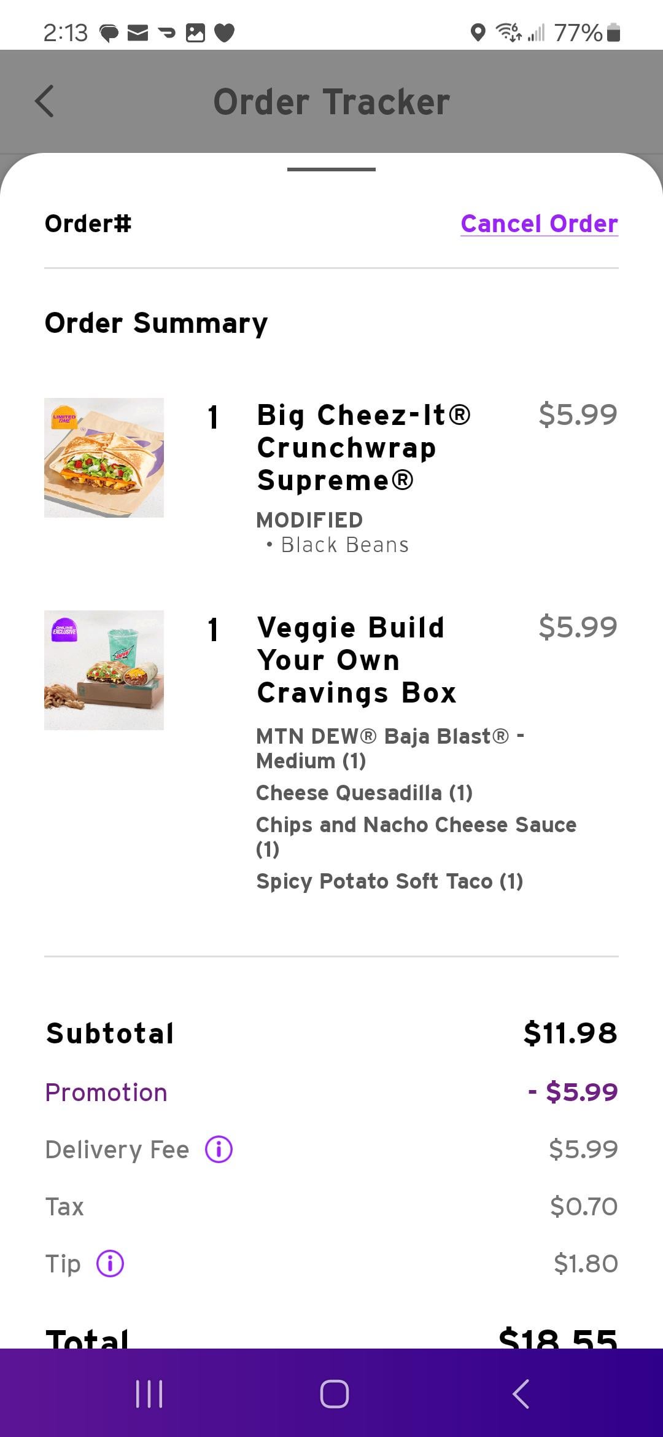Tap the battery icon in status bar
The width and height of the screenshot is (663, 1437).
[x=613, y=33]
